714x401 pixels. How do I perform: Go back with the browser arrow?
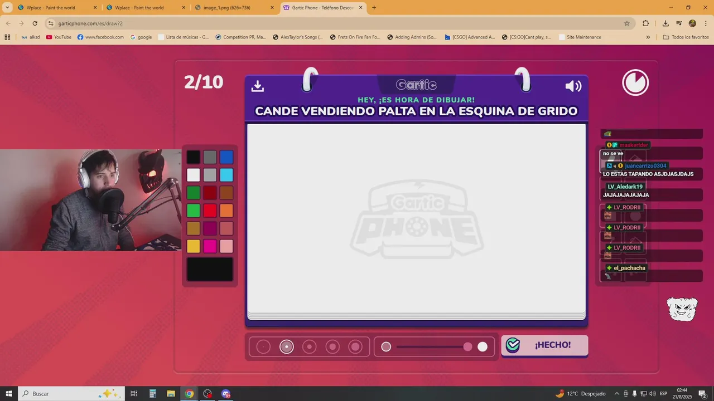tap(8, 23)
